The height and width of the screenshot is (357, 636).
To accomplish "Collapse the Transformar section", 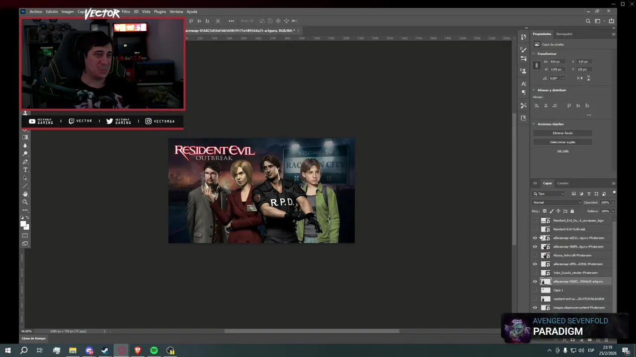I will (x=534, y=54).
